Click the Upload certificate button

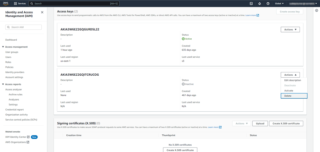tap(260, 123)
